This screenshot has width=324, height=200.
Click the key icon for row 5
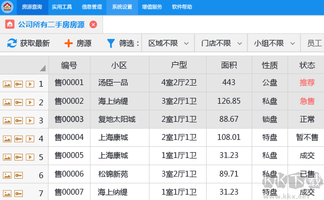click(19, 157)
